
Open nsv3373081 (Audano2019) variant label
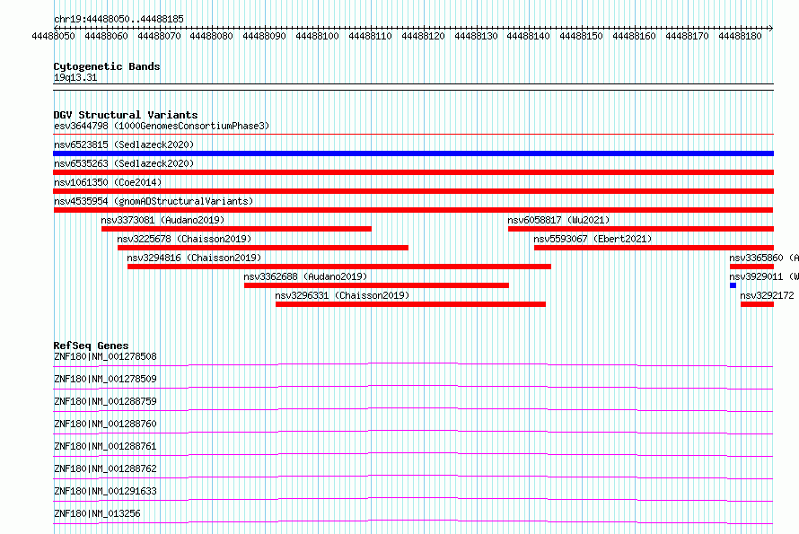tap(162, 220)
